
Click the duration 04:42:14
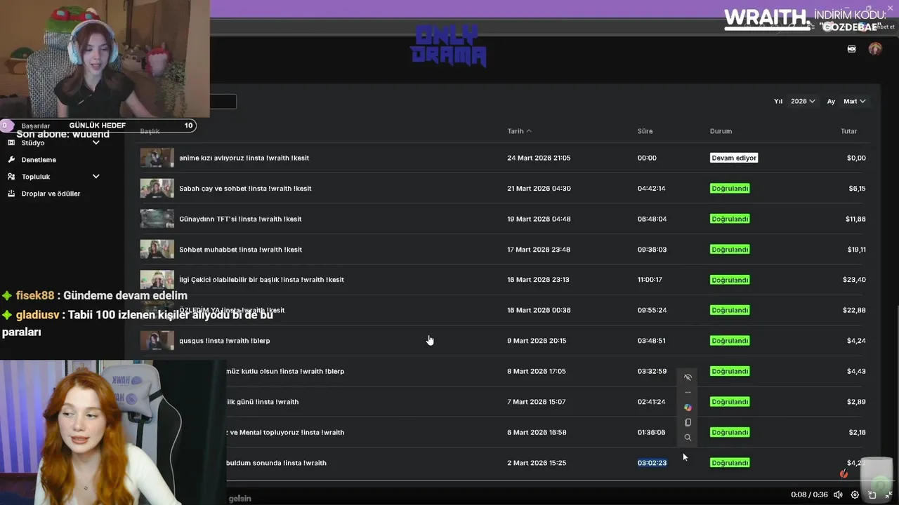pos(651,189)
